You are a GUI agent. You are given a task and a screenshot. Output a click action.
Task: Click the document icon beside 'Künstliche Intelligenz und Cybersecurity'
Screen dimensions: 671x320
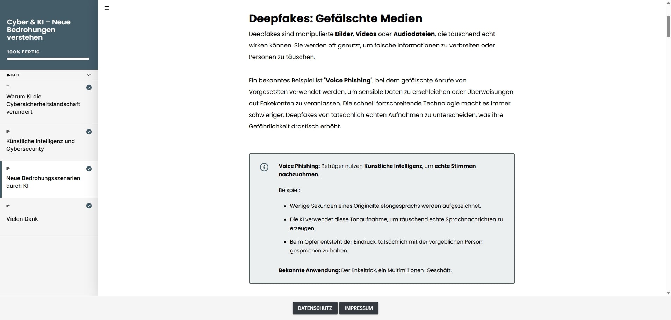pos(8,131)
